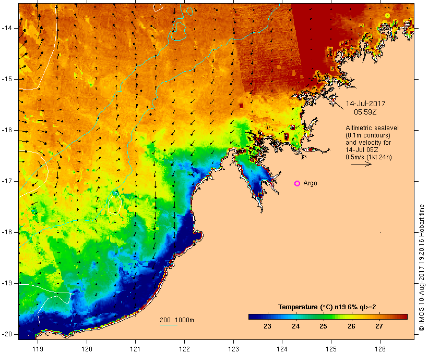The image size is (428, 354).
Task: Click the color bar label '26'
Action: [x=352, y=326]
